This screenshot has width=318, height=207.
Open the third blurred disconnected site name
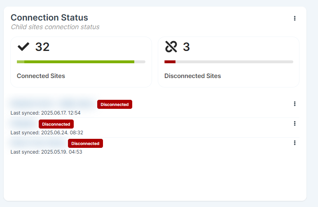38,143
